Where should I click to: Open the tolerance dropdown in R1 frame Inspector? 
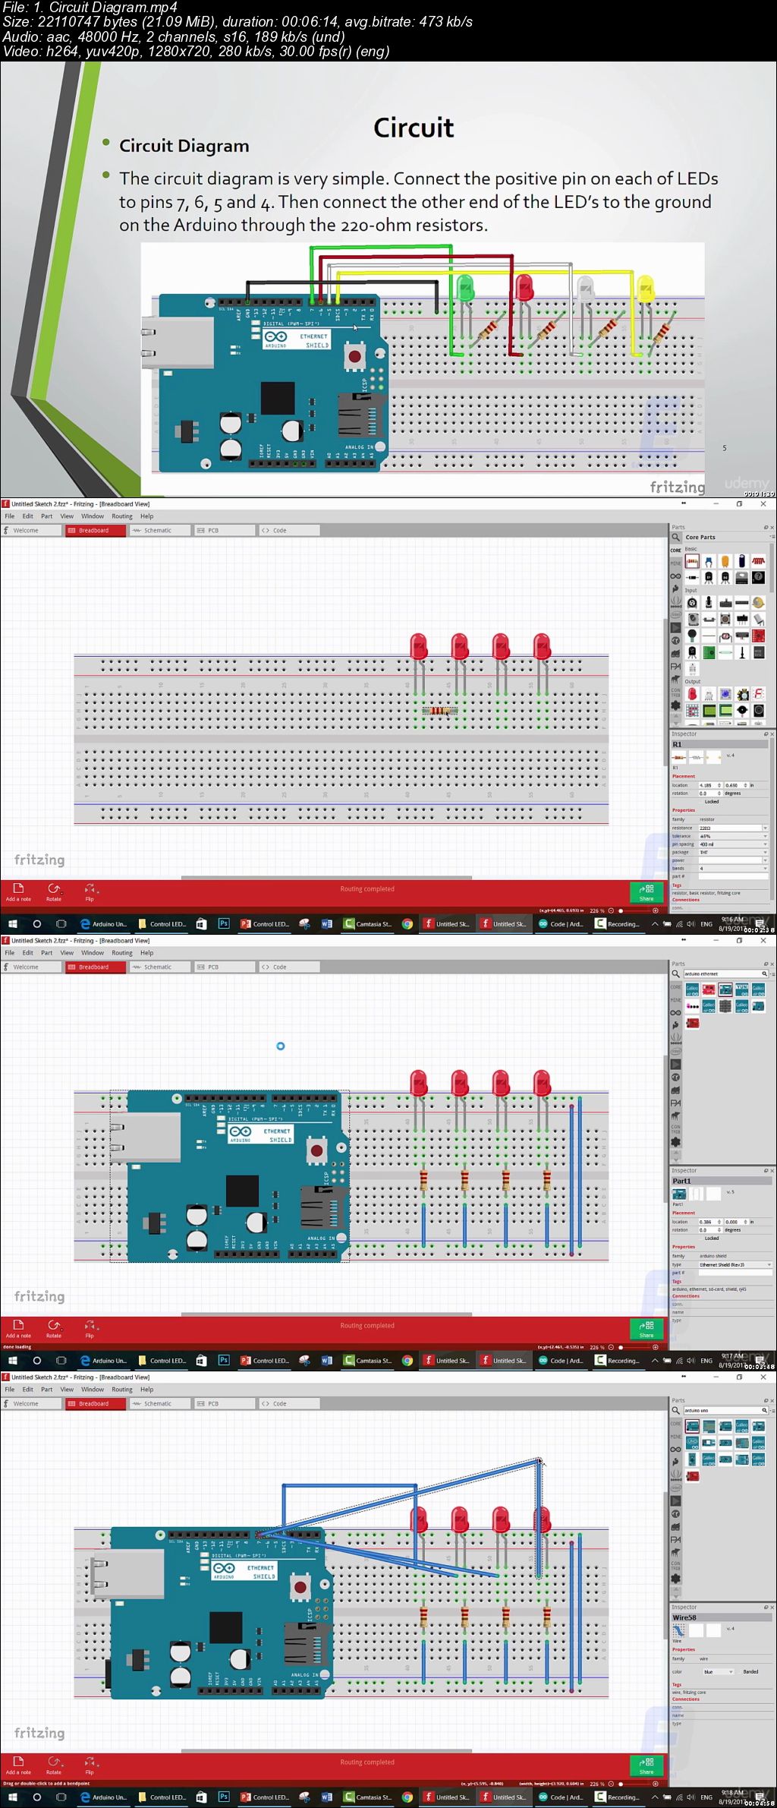pos(734,836)
